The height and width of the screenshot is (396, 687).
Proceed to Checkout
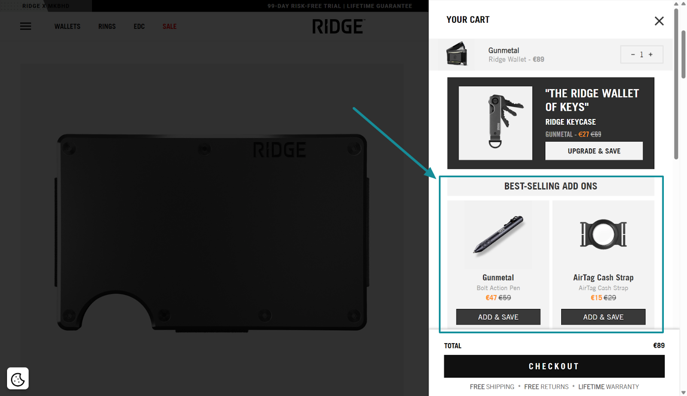point(554,366)
